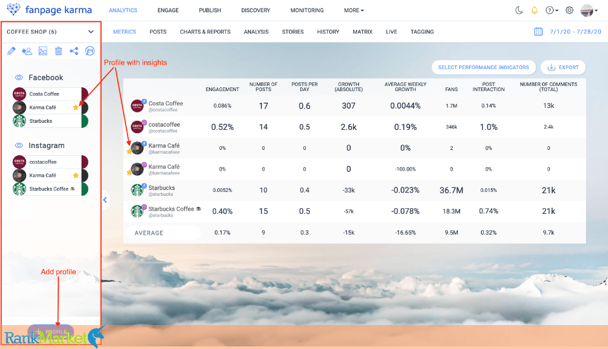Click costacoffee Instagram color swatch
608x349 pixels.
(x=85, y=162)
